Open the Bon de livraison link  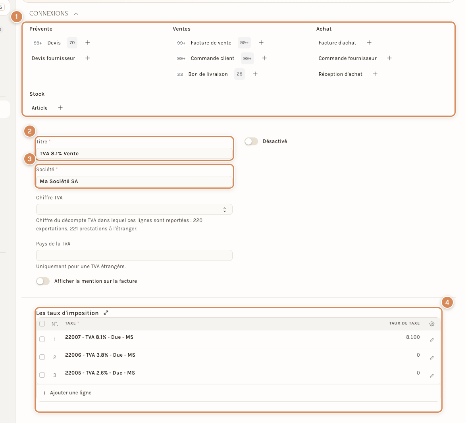tap(208, 74)
